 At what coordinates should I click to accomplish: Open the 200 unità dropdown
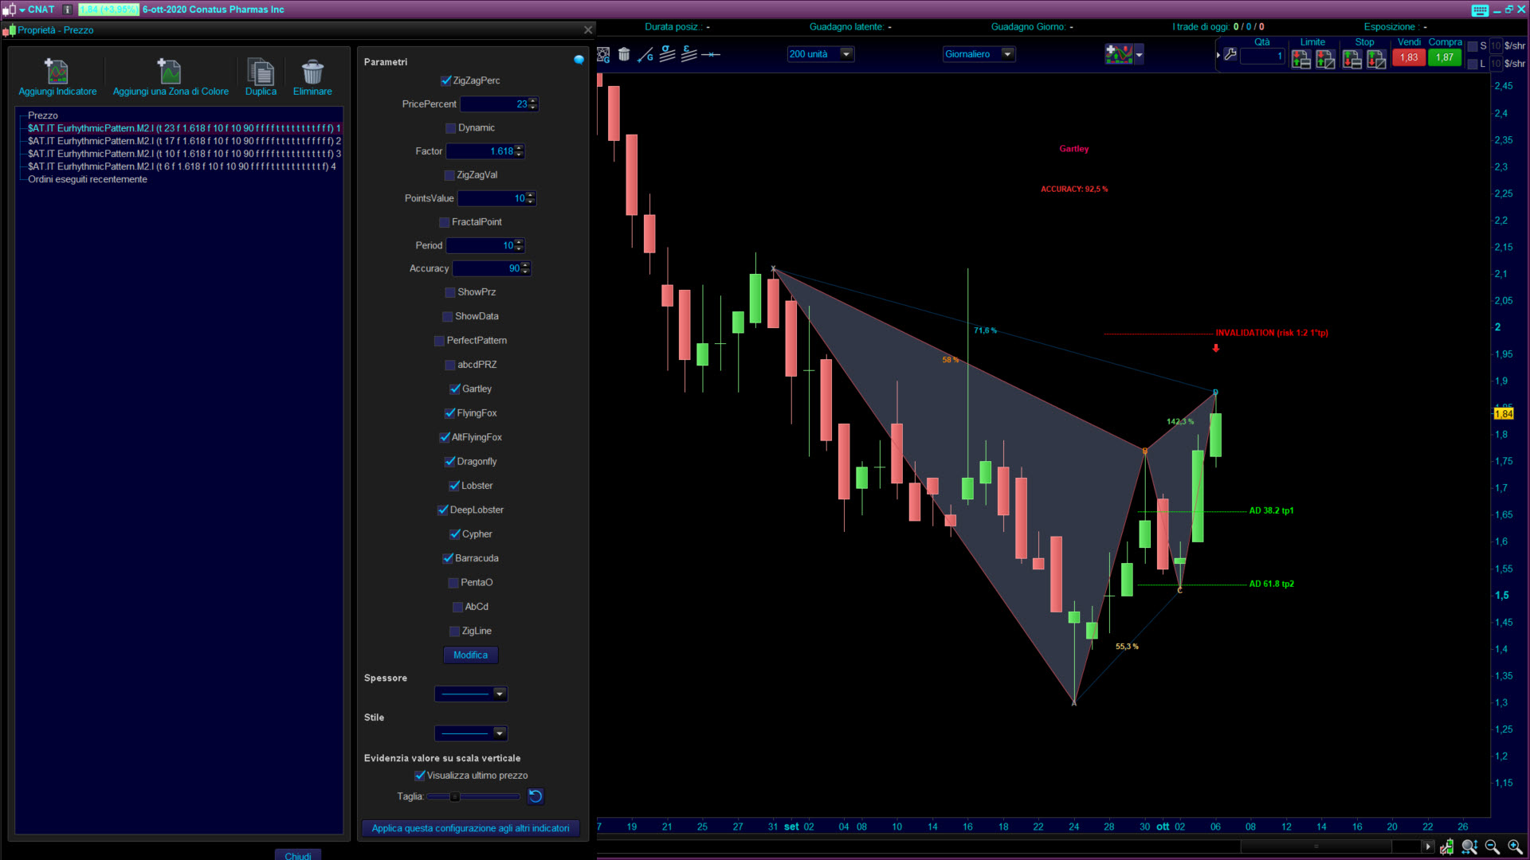(846, 54)
